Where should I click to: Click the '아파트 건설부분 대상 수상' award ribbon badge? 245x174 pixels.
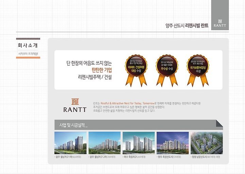(x=136, y=70)
